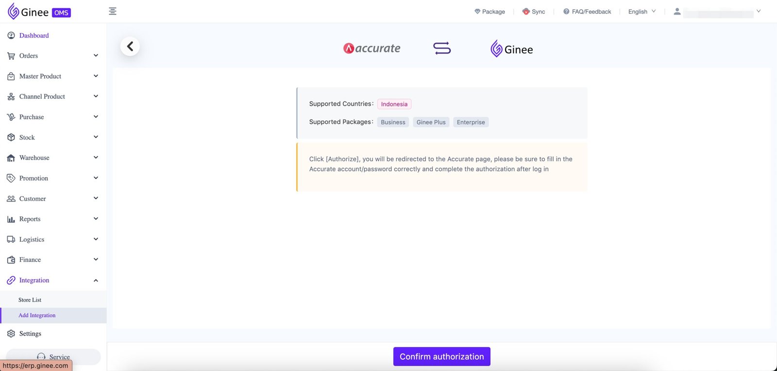This screenshot has height=371, width=777.
Task: Open the Package diamond icon
Action: point(477,12)
